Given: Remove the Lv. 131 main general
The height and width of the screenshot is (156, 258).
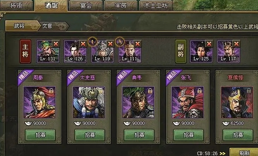Looking at the screenshot, I should tap(56, 44).
